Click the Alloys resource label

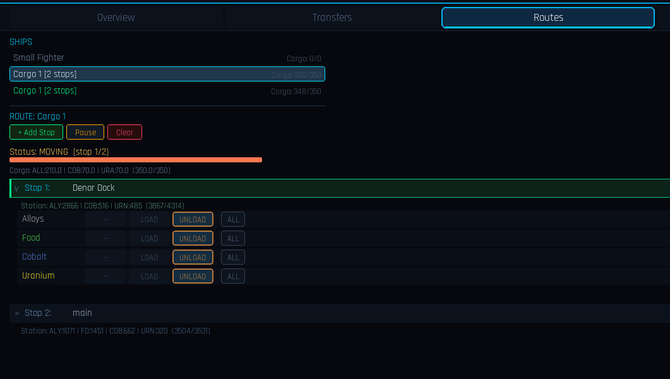(x=33, y=219)
